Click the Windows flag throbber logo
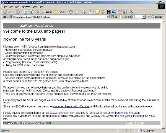166x133 pixels. [162, 7]
